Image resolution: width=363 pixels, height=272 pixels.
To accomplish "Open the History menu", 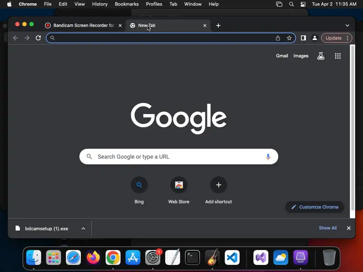I will pyautogui.click(x=100, y=4).
